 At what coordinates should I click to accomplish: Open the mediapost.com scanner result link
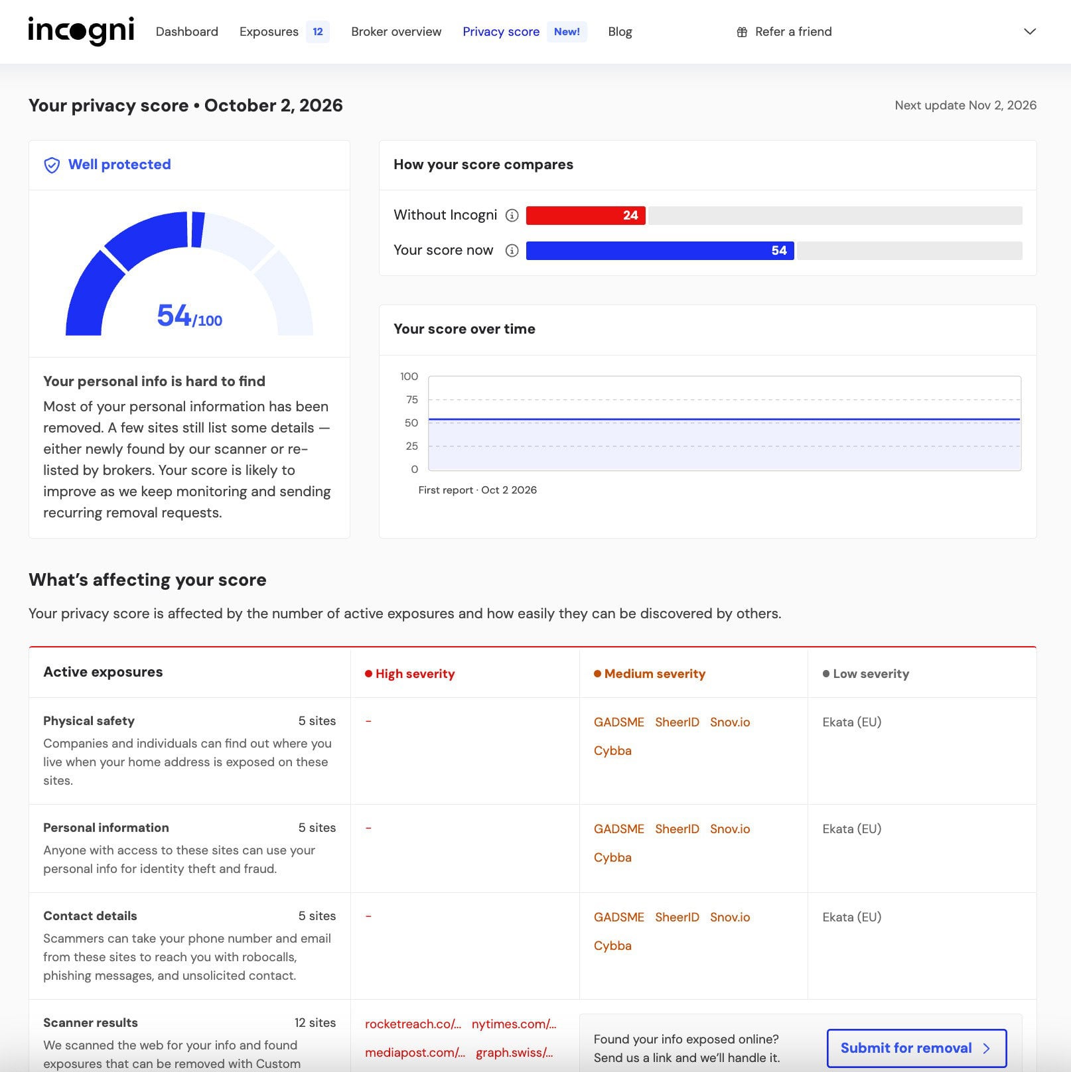click(415, 1053)
